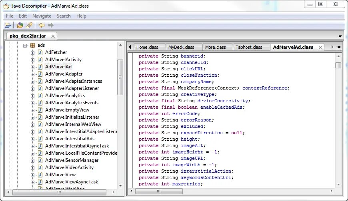The height and width of the screenshot is (201, 348).
Task: Open the class tabs list dropdown arrow
Action: pos(339,47)
